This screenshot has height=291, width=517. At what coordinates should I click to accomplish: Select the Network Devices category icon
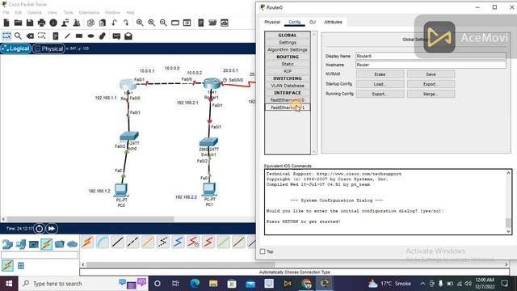point(7,244)
